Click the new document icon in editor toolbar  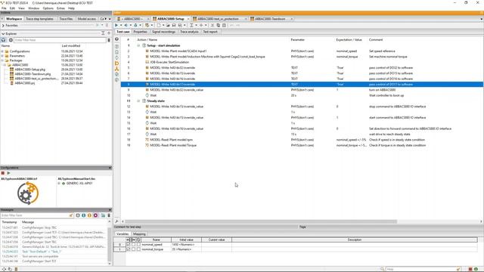pos(159,25)
